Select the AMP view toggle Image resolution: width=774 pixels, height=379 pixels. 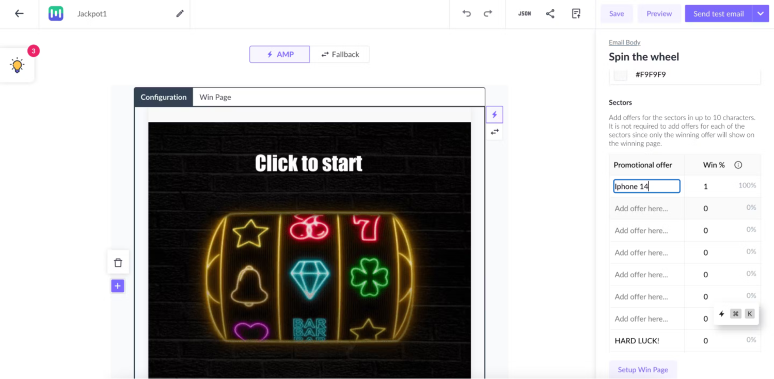pos(279,54)
